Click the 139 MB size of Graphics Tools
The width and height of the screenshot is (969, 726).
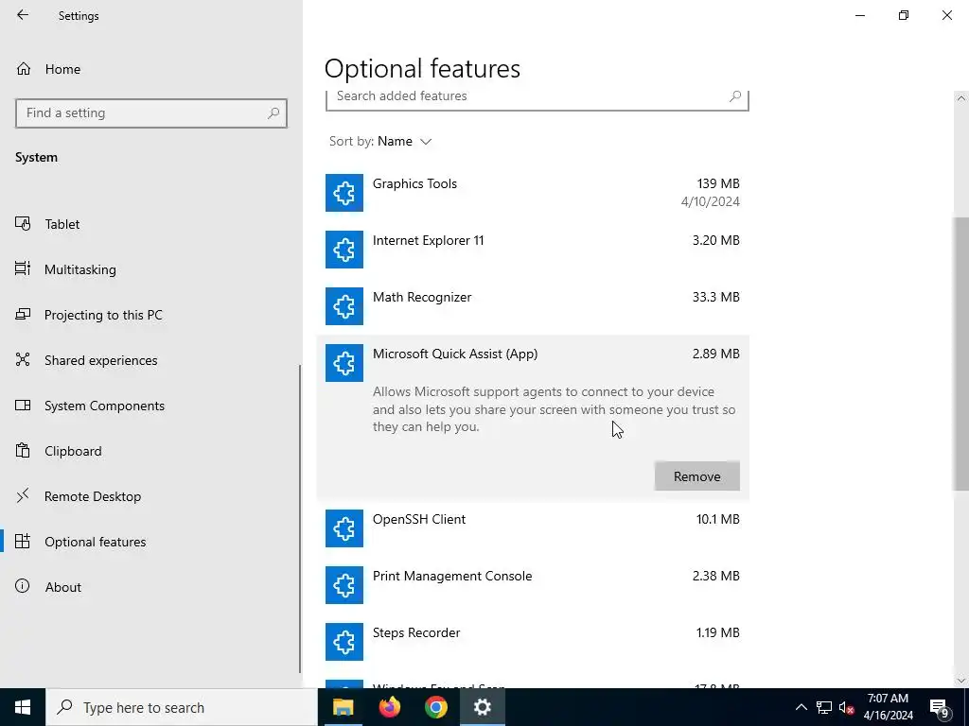click(718, 183)
